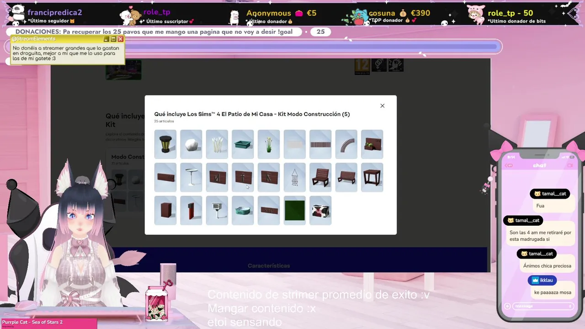Screen dimensions: 585x329
Task: Click the PEGI 12 age rating icon
Action: (362, 66)
